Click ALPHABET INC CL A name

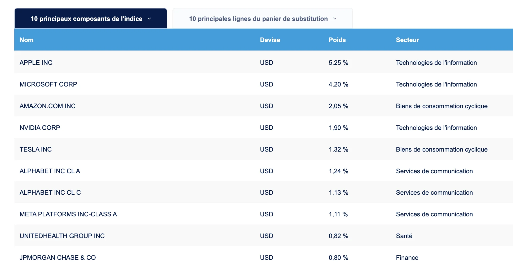tap(50, 171)
